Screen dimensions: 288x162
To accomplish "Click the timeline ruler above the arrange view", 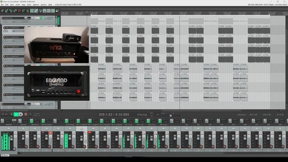I will pyautogui.click(x=173, y=13).
